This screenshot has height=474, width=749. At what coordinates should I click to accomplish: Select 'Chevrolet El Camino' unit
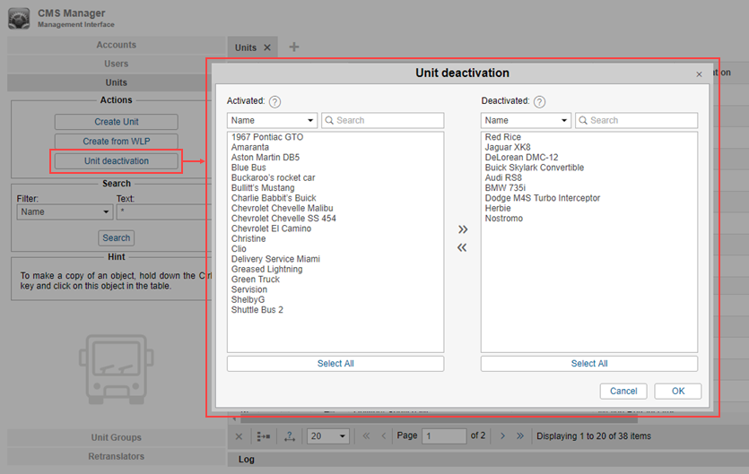tap(271, 228)
